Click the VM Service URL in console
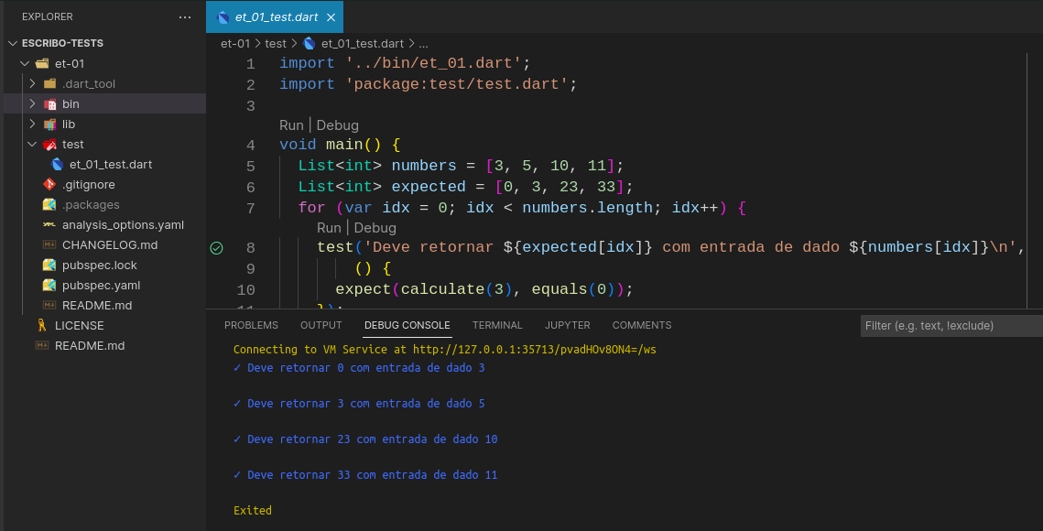The width and height of the screenshot is (1043, 531). click(534, 350)
